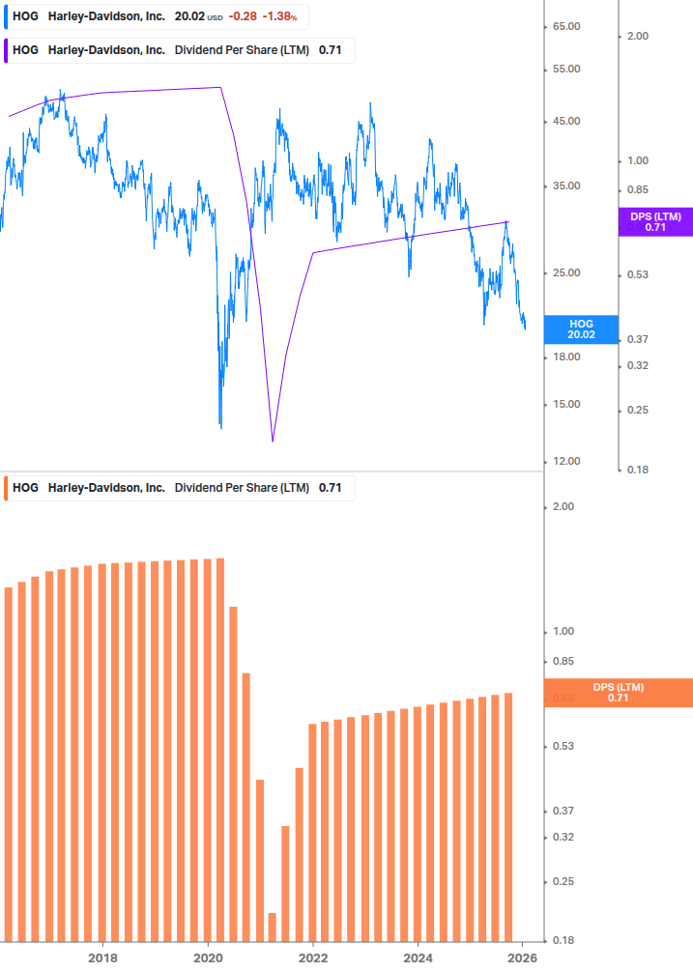The width and height of the screenshot is (693, 971).
Task: Click the 0.69 label behind the orange tag
Action: click(563, 699)
